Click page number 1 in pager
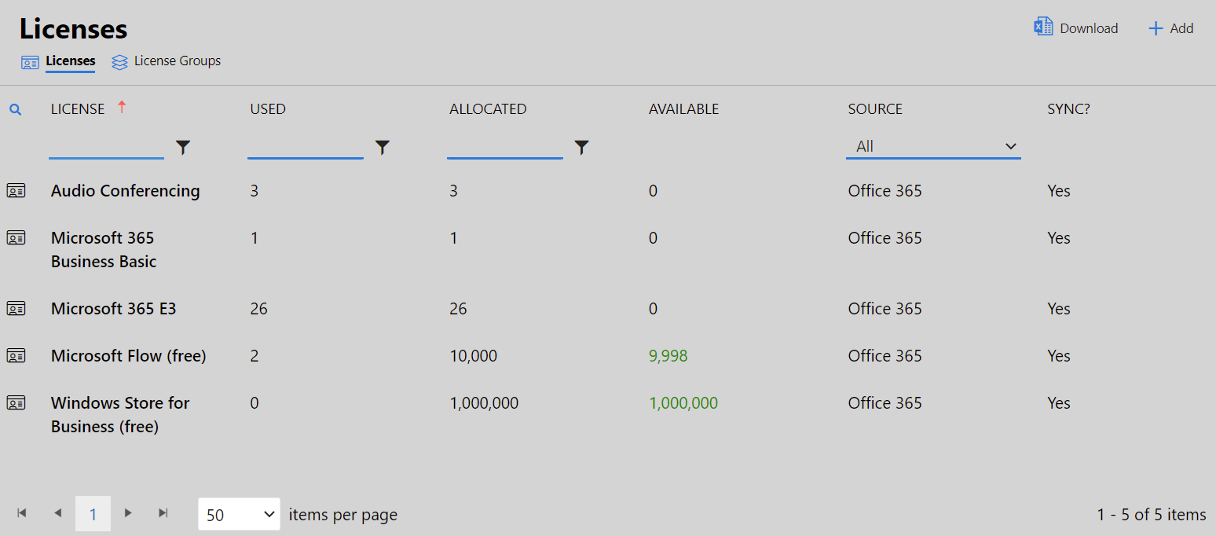This screenshot has width=1216, height=536. (x=93, y=514)
